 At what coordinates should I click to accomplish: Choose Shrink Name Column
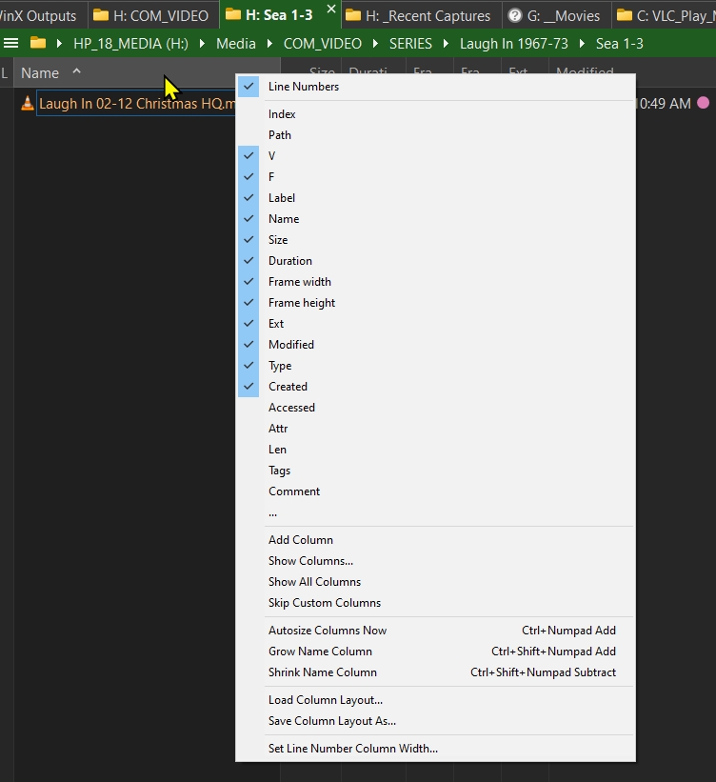pyautogui.click(x=436, y=672)
